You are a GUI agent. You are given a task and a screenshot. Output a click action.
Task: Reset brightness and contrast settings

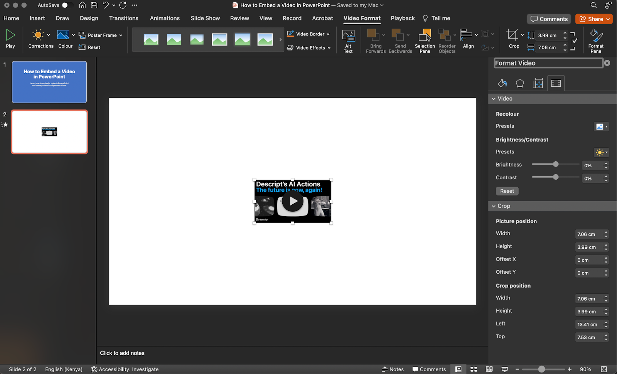(x=507, y=191)
